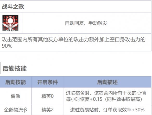
Task: Click the dormitory morale recovery +0.15 description
Action: (x=106, y=96)
